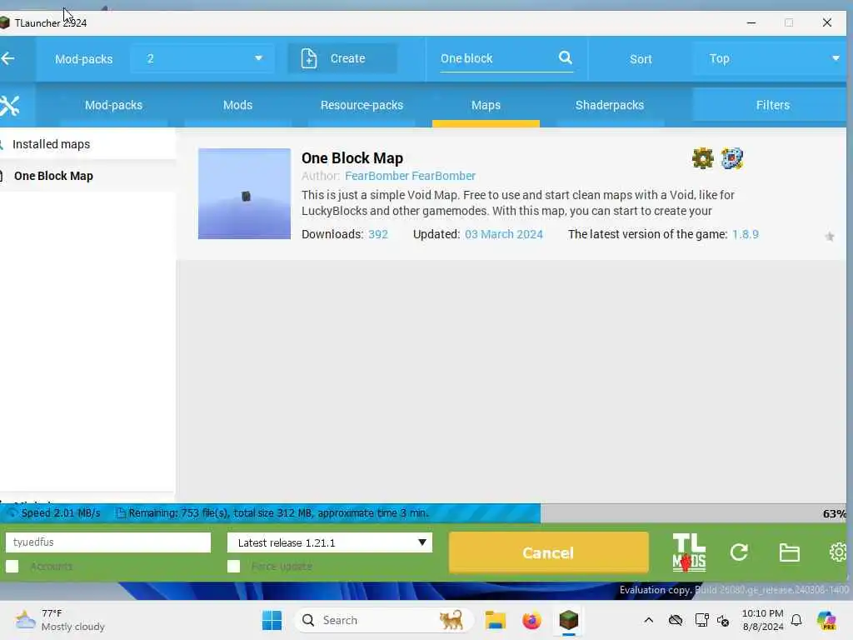Switch to Mods tab
The height and width of the screenshot is (640, 853).
[x=237, y=105]
